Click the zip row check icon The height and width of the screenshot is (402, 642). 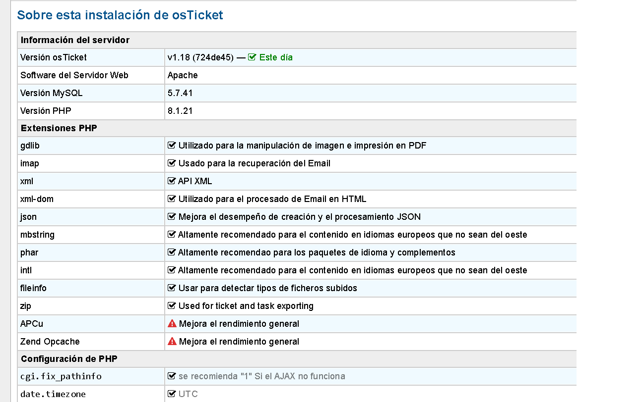click(172, 306)
